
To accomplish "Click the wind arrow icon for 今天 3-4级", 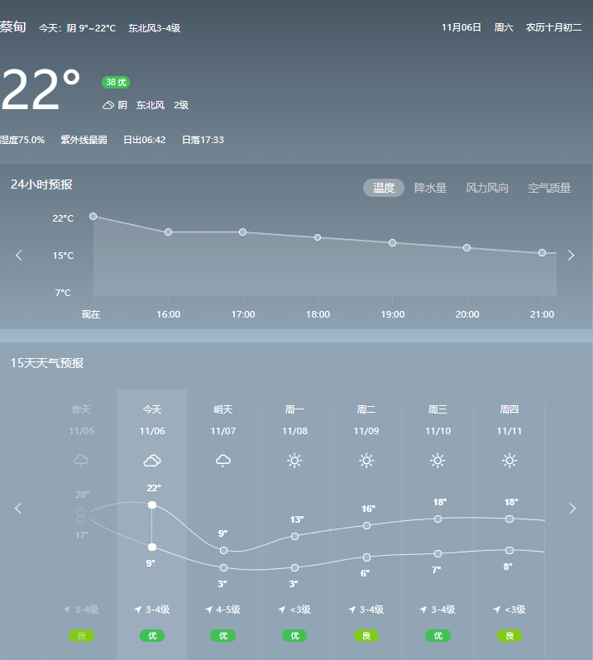I will coord(137,609).
